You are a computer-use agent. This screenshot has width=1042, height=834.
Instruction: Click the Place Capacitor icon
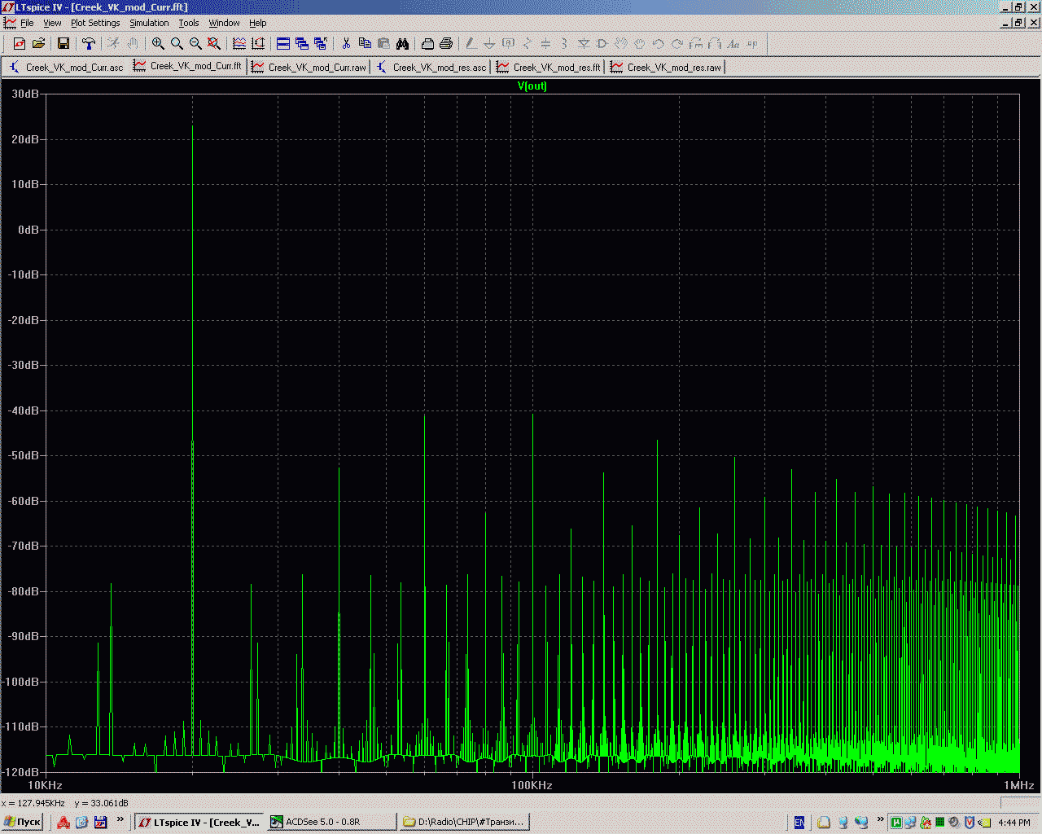click(x=545, y=43)
